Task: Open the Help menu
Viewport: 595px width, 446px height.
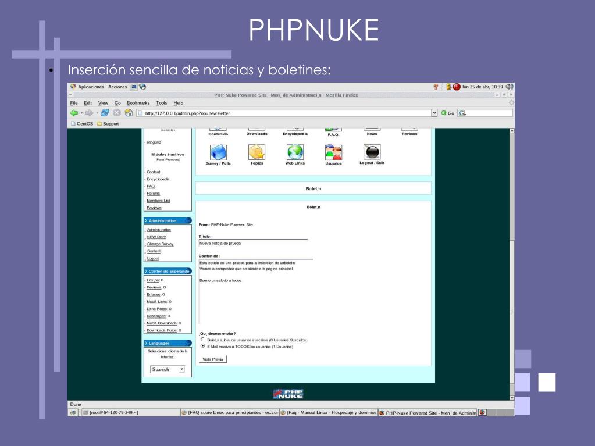Action: [179, 103]
